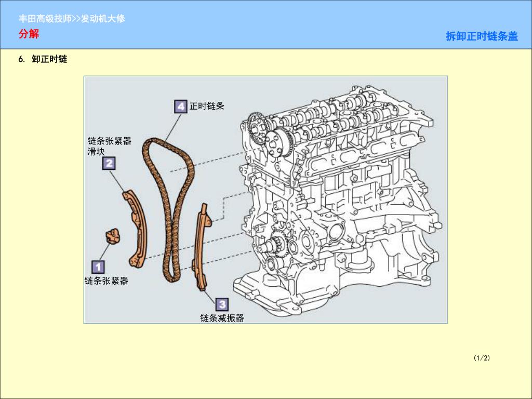
Task: Click the 链条张紧器 label under marker 1
Action: point(106,281)
